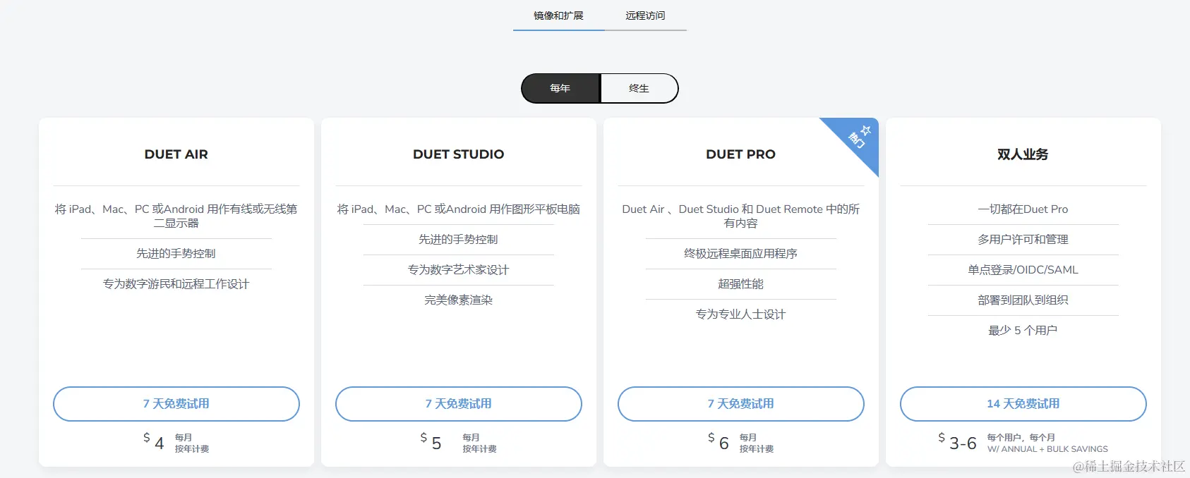Image resolution: width=1190 pixels, height=478 pixels.
Task: Start 7 天免费试用 for Duet Studio
Action: (459, 404)
